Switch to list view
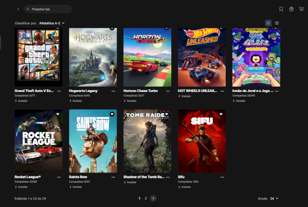The height and width of the screenshot is (207, 308). (x=277, y=23)
